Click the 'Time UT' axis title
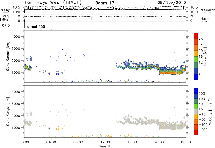This screenshot has height=148, width=215. (x=105, y=146)
